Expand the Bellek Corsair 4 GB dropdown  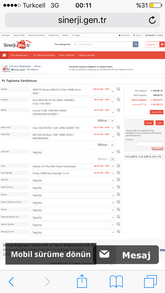tap(73, 112)
